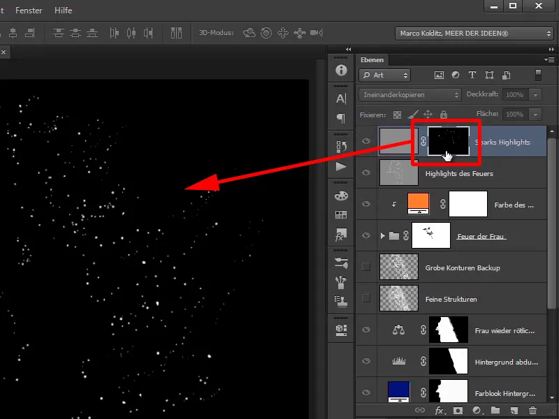
Task: Open the Ineinanderkopieren blend mode dropdown
Action: tap(410, 95)
